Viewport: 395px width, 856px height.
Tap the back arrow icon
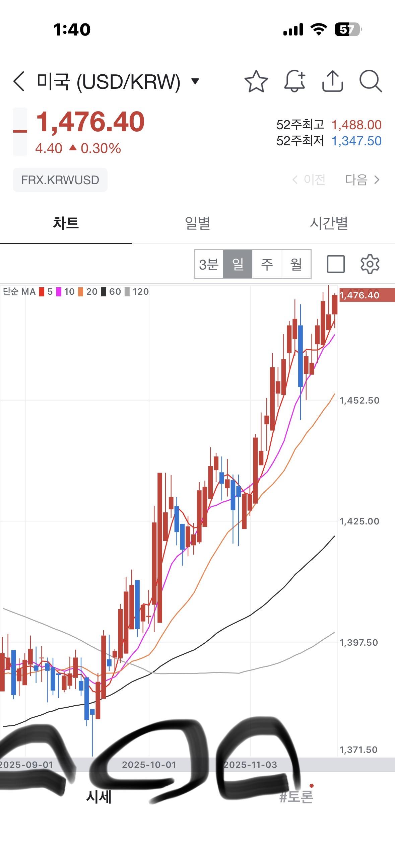(19, 81)
